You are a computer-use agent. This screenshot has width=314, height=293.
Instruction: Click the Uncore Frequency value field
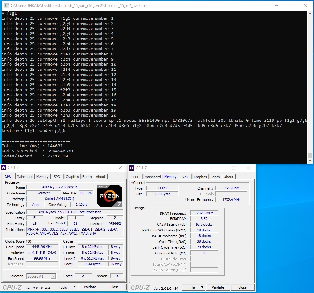click(x=231, y=200)
